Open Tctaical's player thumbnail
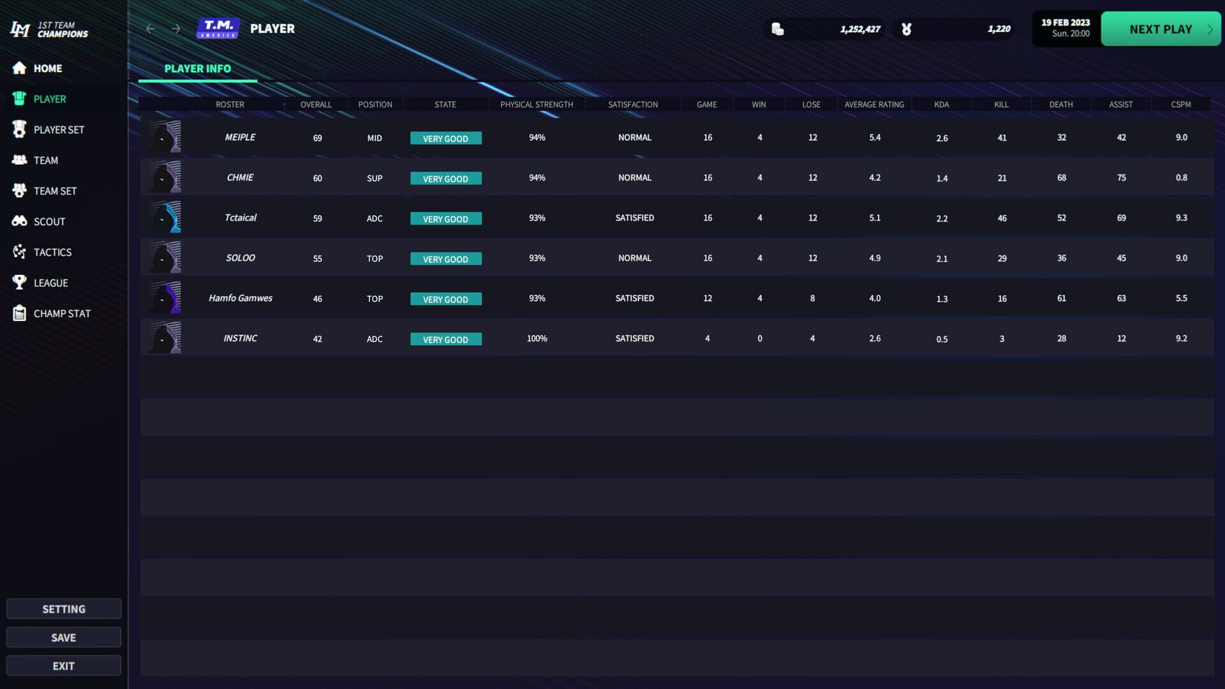Image resolution: width=1225 pixels, height=689 pixels. (164, 217)
